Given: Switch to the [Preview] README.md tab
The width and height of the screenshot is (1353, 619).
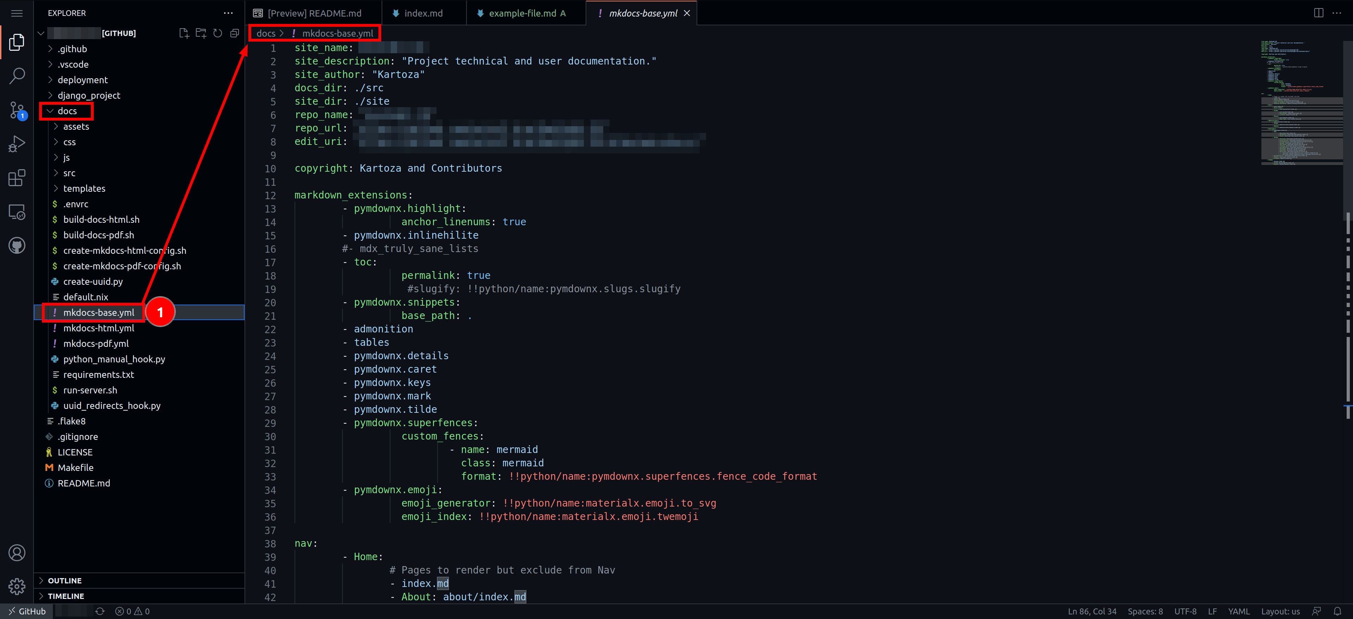Looking at the screenshot, I should [x=313, y=13].
